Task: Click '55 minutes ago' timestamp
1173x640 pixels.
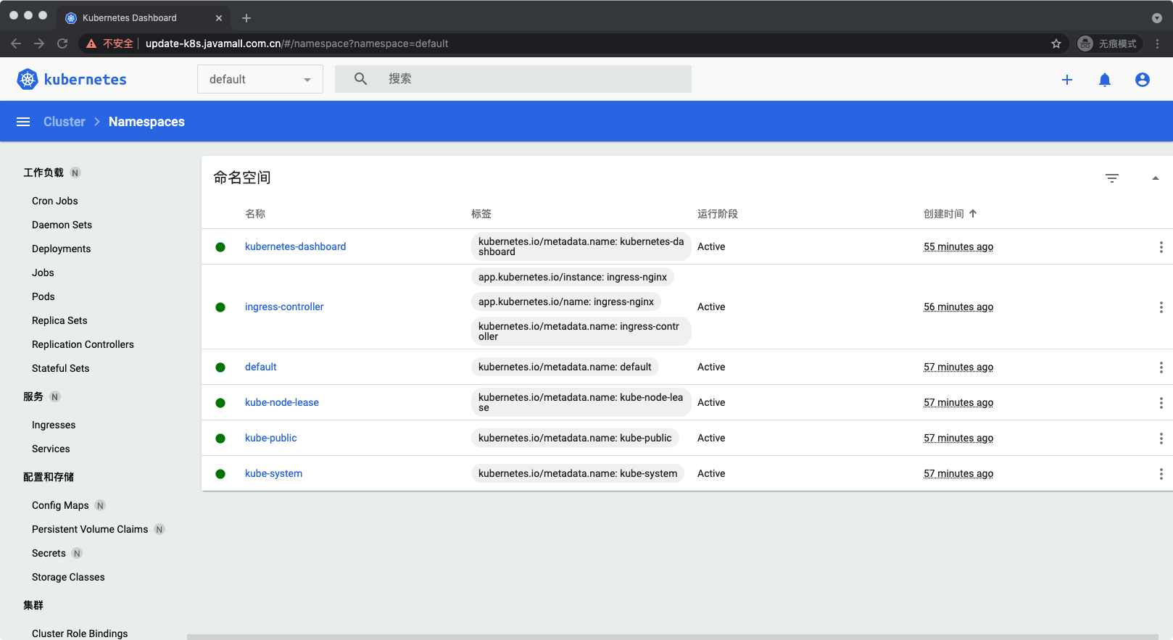Action: pos(958,246)
